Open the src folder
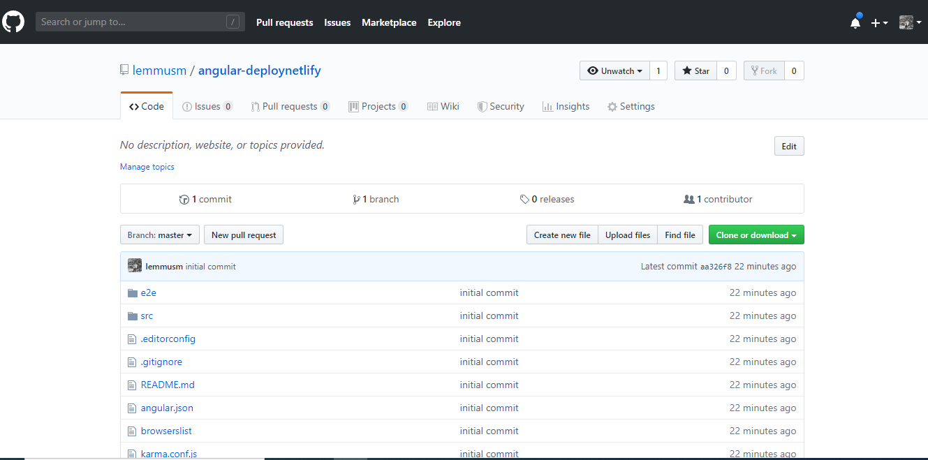This screenshot has width=928, height=460. click(x=147, y=316)
